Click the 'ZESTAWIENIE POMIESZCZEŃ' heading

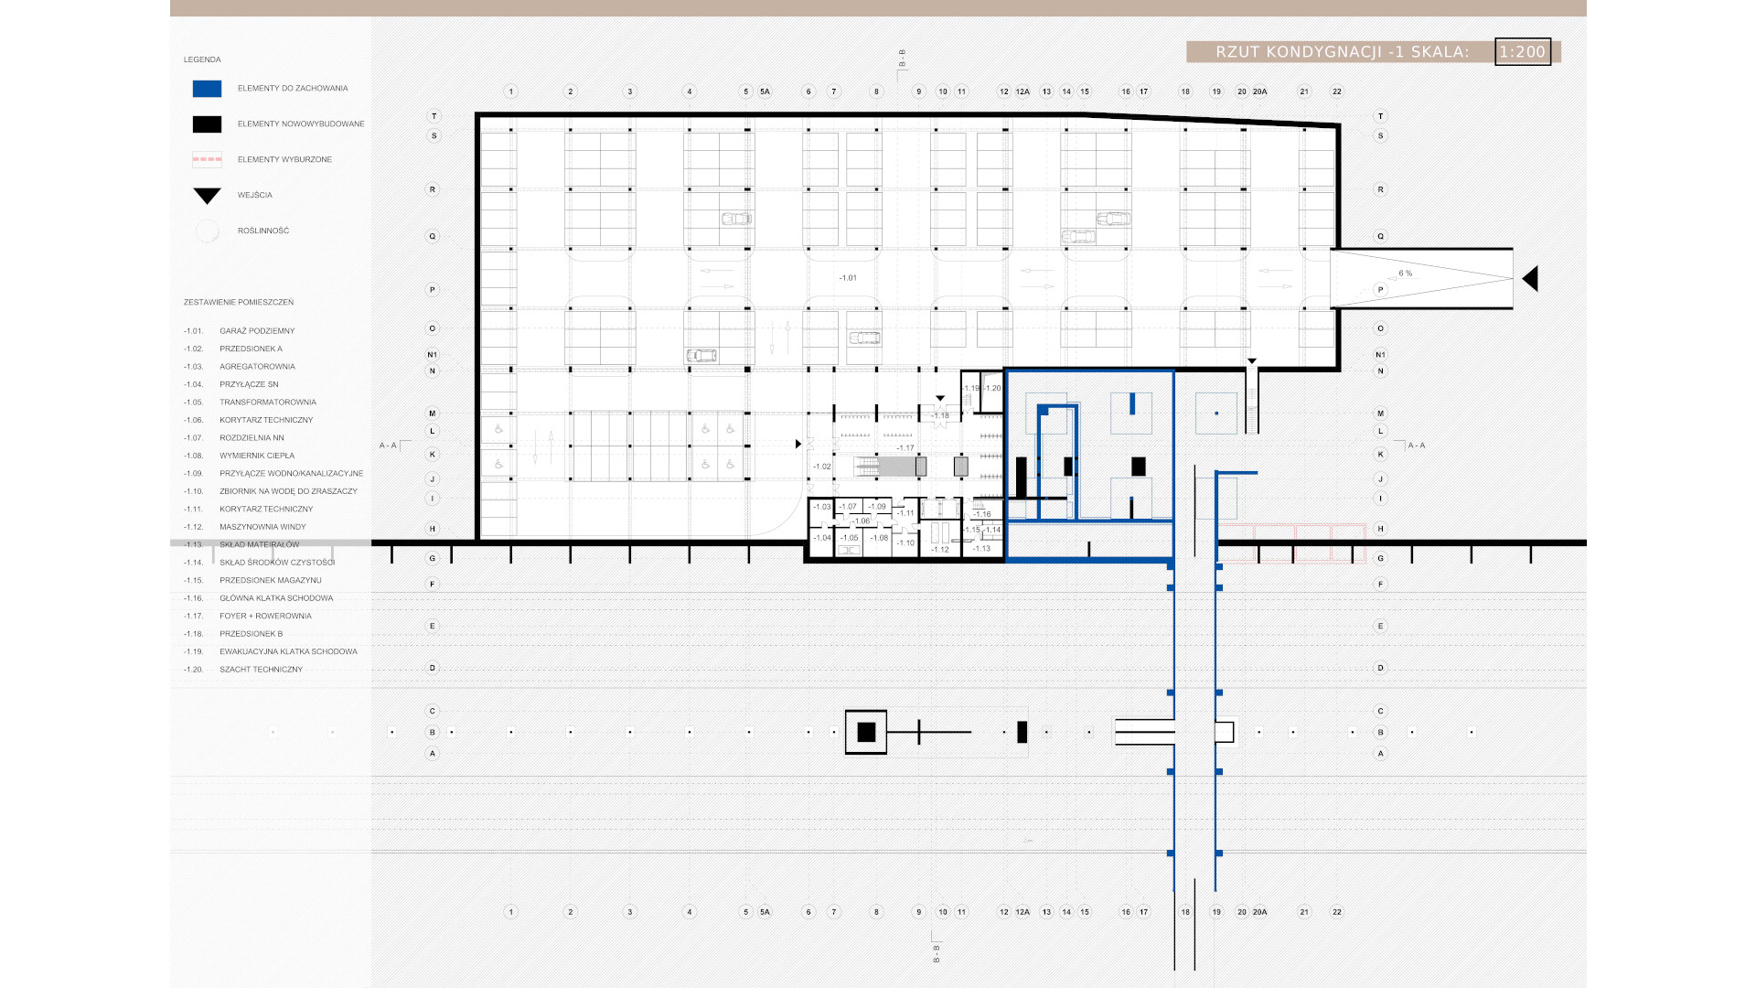click(238, 303)
